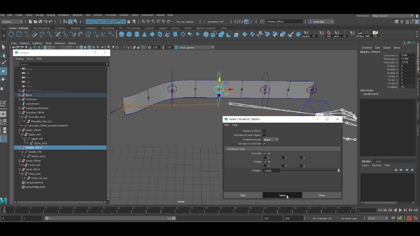Open the Constrain menu in the menu bar

[111, 15]
